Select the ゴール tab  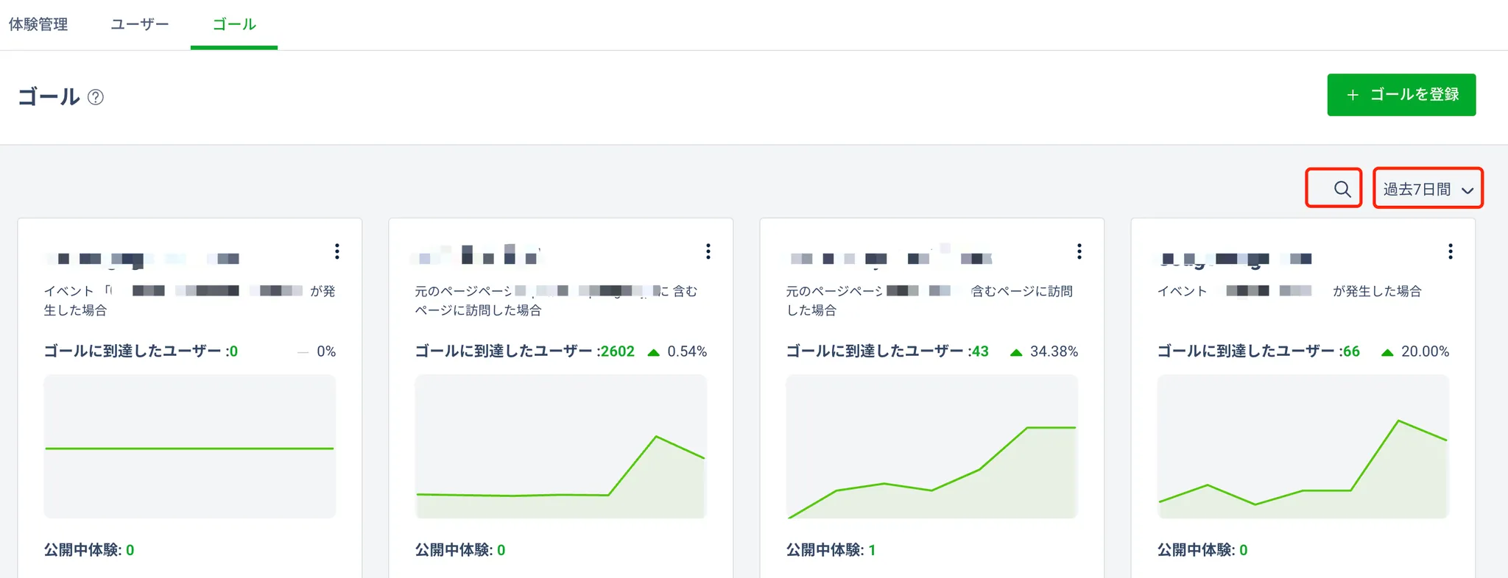tap(234, 24)
